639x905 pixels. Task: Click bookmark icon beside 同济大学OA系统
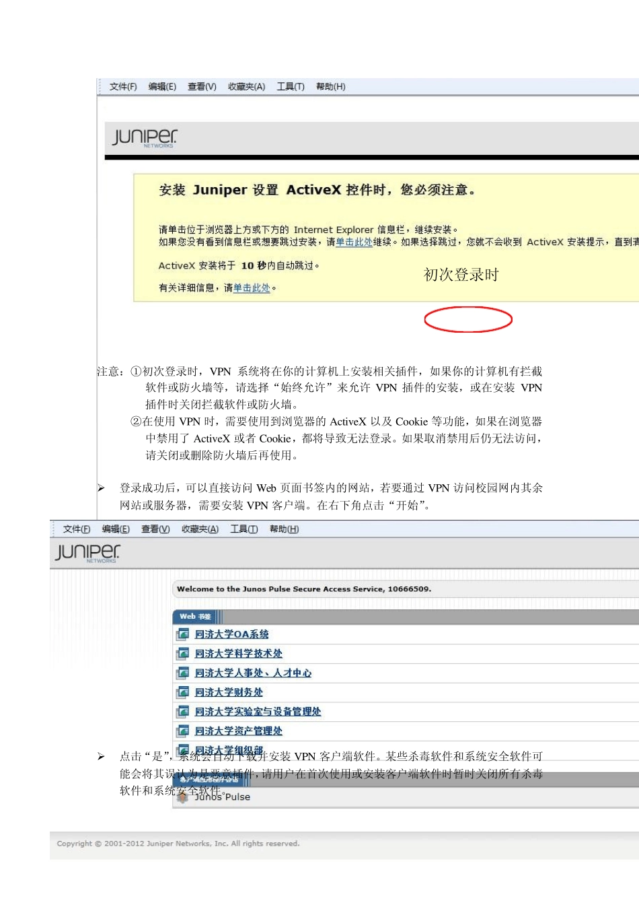pyautogui.click(x=182, y=634)
